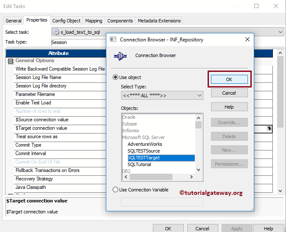The image size is (286, 232).
Task: Click the Objects list scroll left arrow
Action: coord(126,177)
